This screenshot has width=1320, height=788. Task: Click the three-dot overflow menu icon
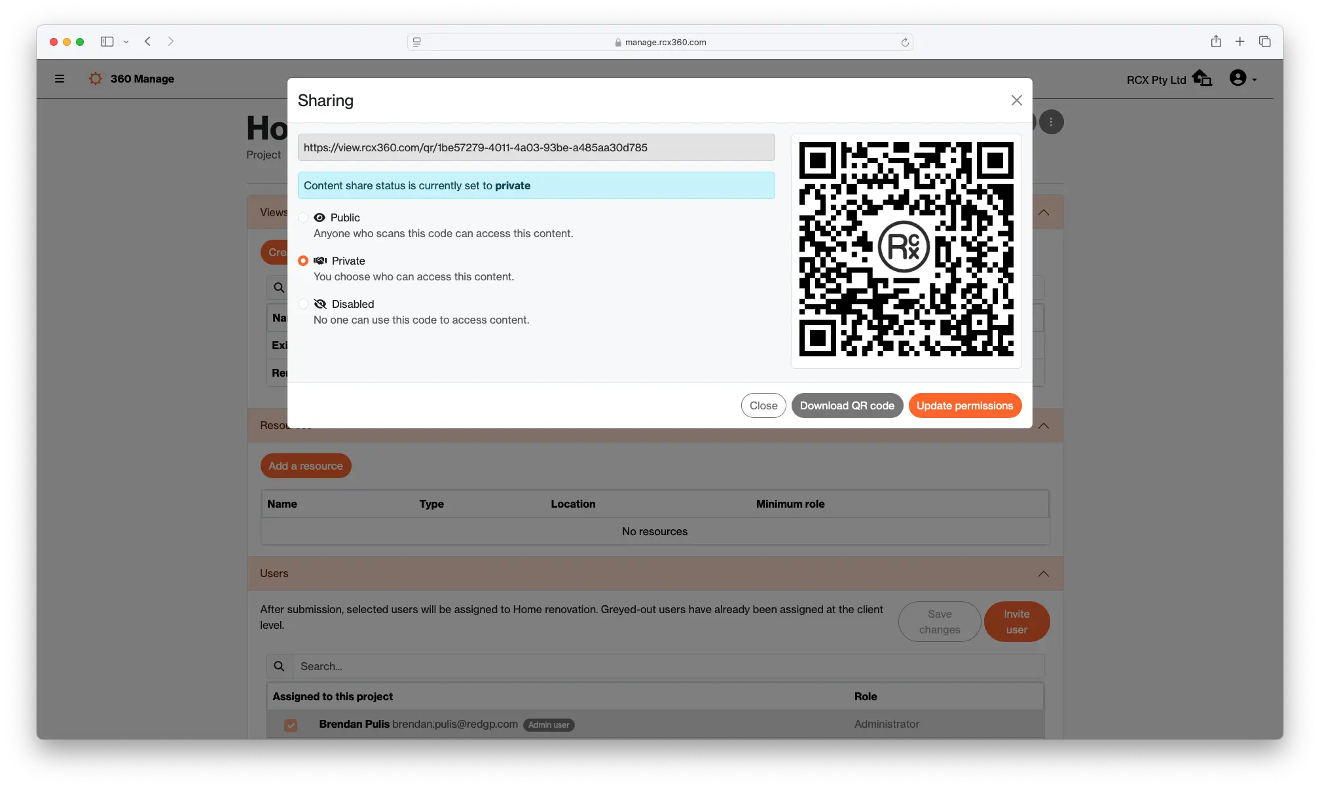click(1051, 122)
